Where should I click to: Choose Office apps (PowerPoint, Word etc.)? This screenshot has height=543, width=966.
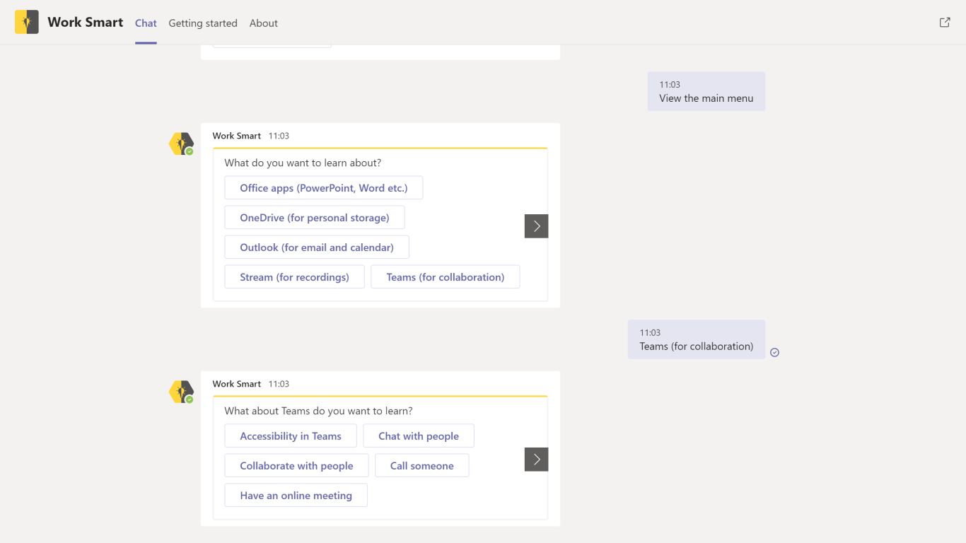click(324, 188)
